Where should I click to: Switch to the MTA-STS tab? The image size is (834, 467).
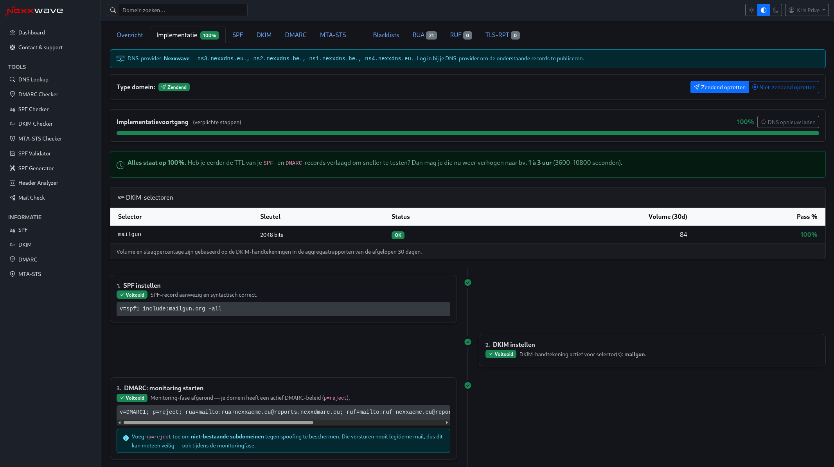(333, 35)
